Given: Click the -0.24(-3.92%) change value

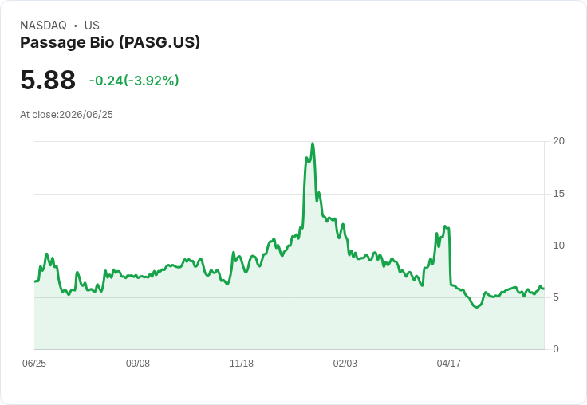Looking at the screenshot, I should coord(134,81).
